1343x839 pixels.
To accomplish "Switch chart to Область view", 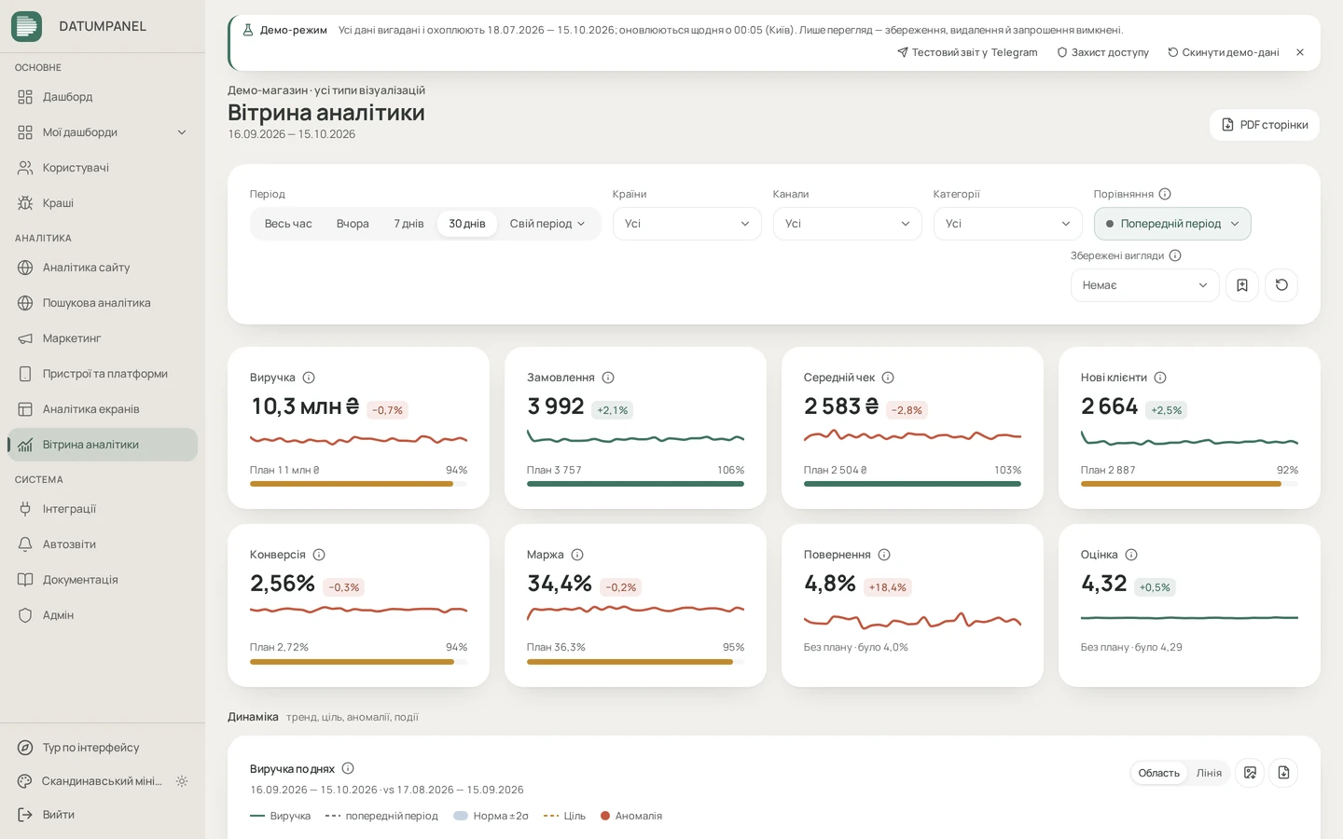I will (1158, 773).
